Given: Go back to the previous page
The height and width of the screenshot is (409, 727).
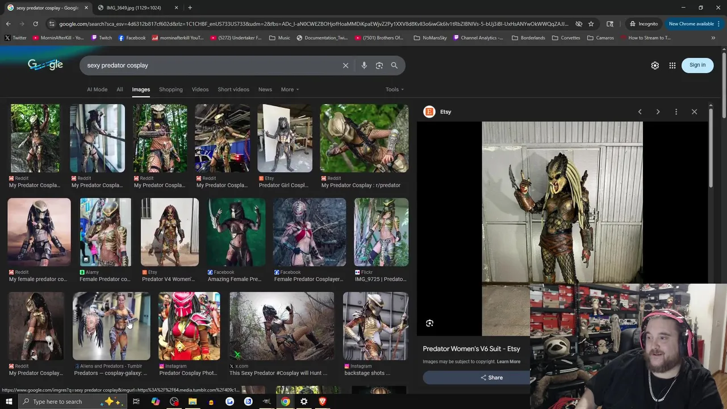Looking at the screenshot, I should 9,24.
